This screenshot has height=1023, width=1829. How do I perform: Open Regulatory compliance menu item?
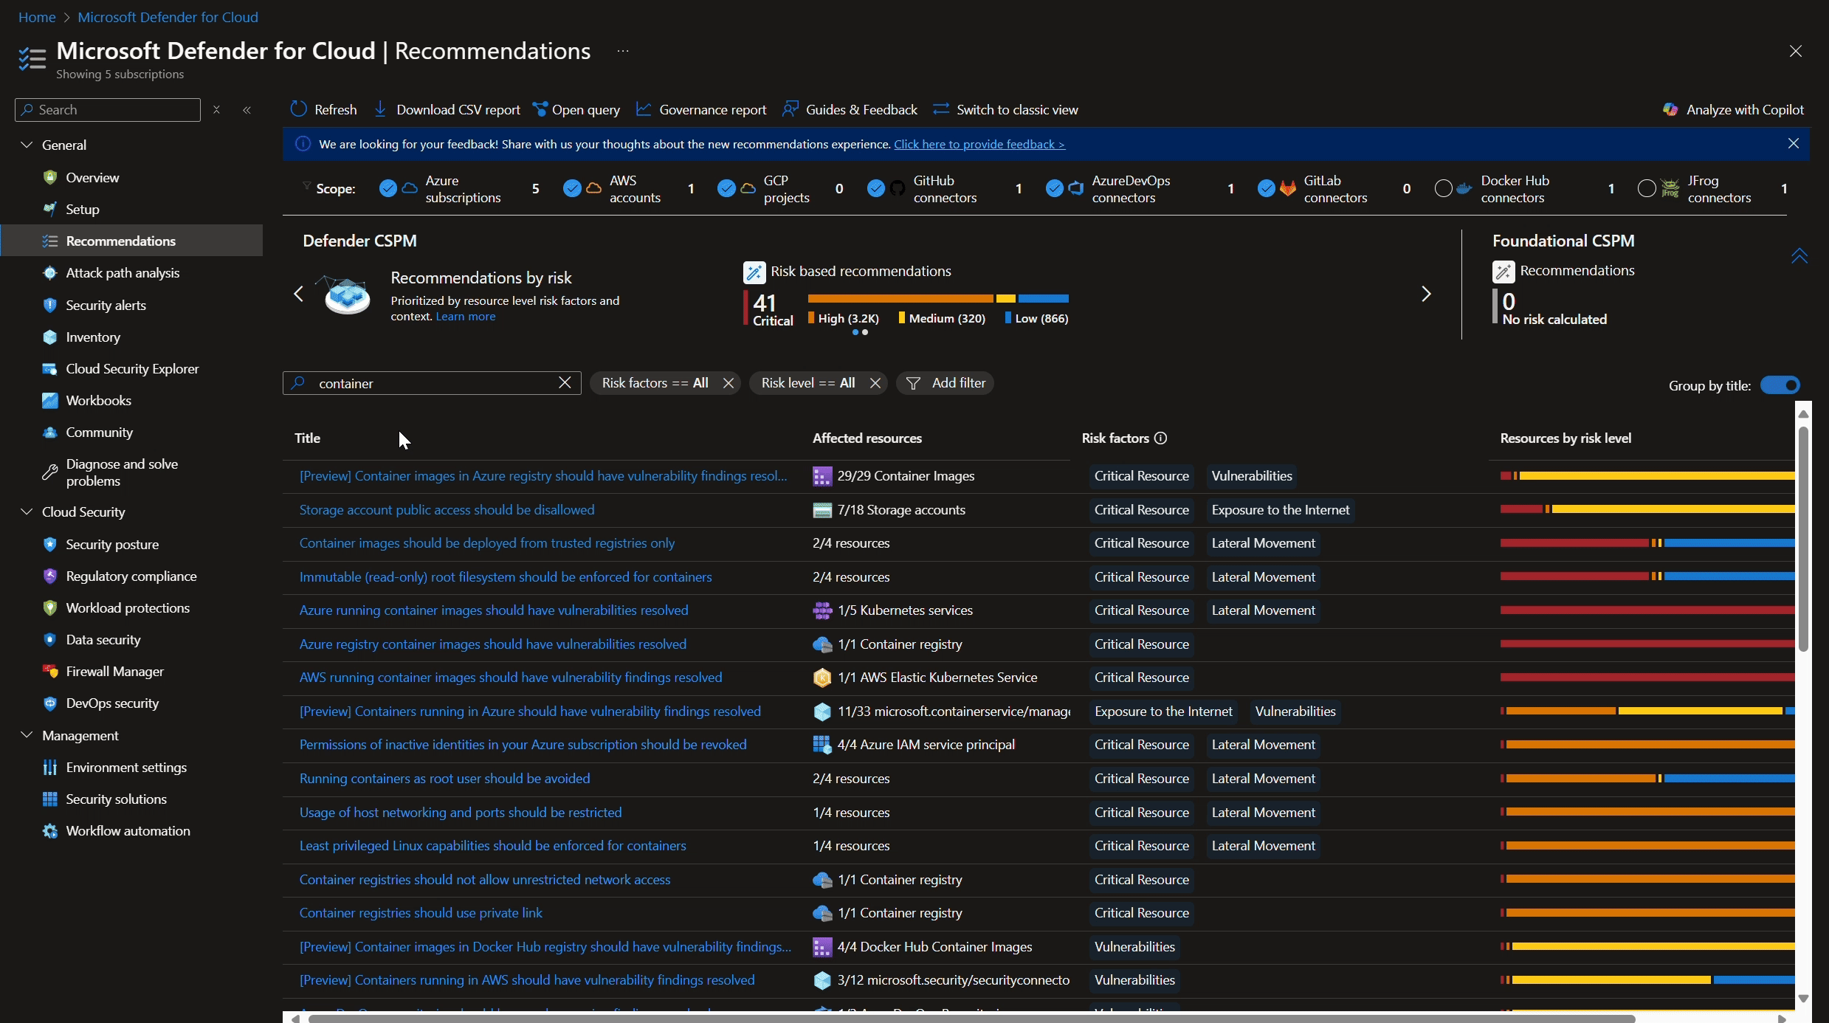pos(131,576)
